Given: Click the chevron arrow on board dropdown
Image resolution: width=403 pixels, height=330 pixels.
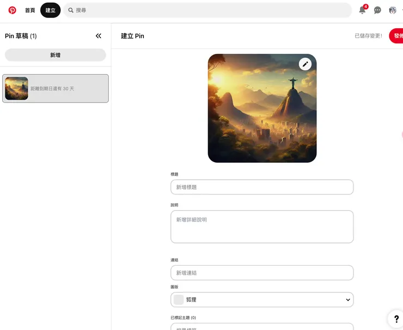Looking at the screenshot, I should pyautogui.click(x=348, y=300).
